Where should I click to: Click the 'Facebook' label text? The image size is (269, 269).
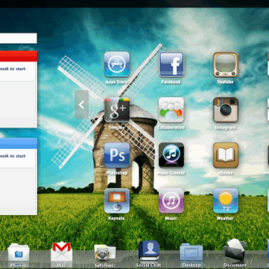pyautogui.click(x=171, y=82)
